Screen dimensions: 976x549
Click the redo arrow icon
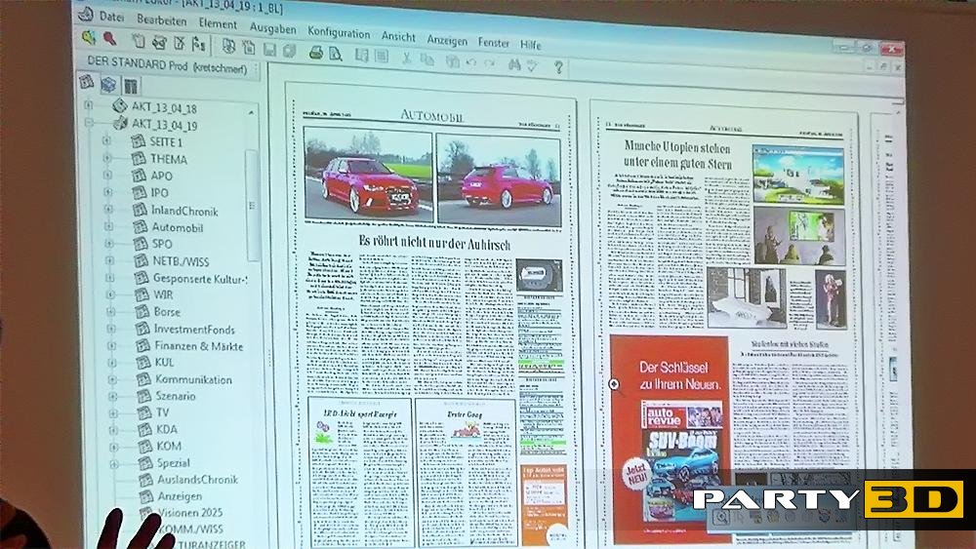click(489, 63)
